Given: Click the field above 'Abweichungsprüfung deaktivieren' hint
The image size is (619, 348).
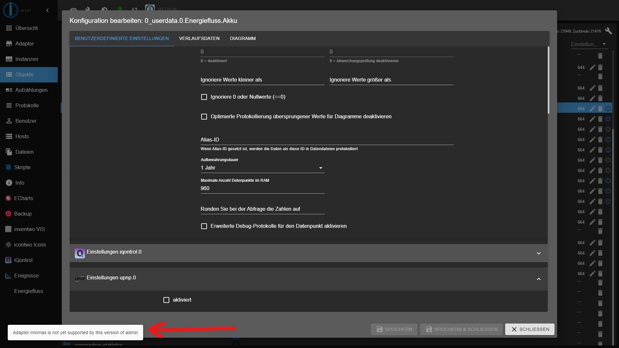Looking at the screenshot, I should pyautogui.click(x=391, y=52).
